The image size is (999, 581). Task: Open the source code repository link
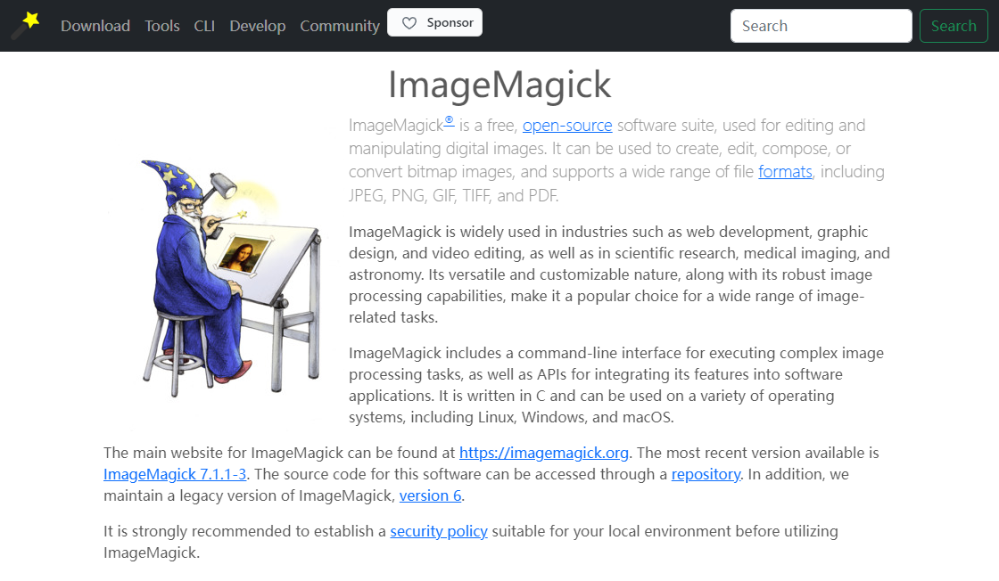[x=706, y=474]
